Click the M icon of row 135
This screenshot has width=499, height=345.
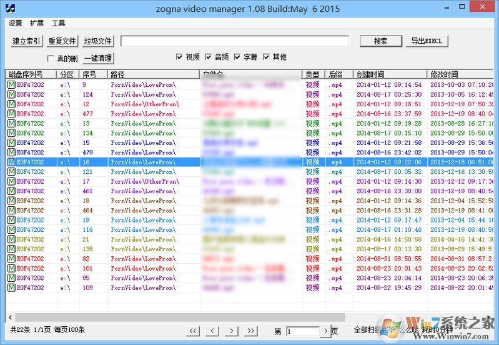(11, 249)
